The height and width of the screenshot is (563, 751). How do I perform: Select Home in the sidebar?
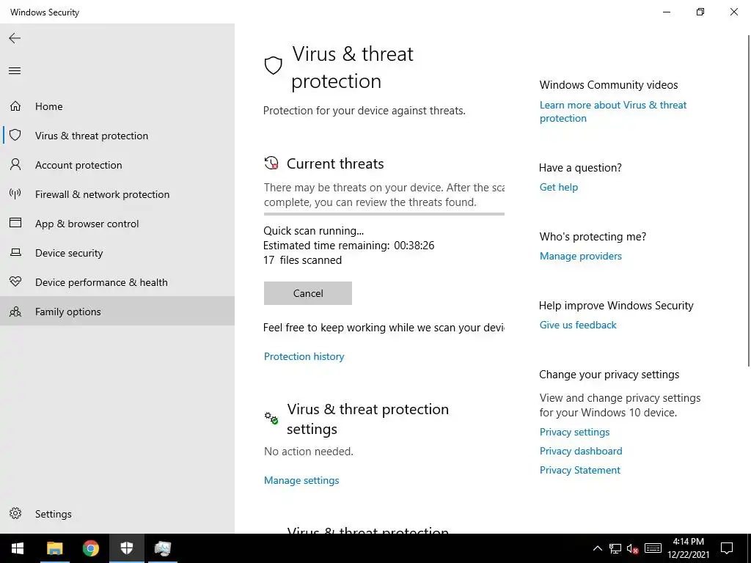pyautogui.click(x=117, y=106)
